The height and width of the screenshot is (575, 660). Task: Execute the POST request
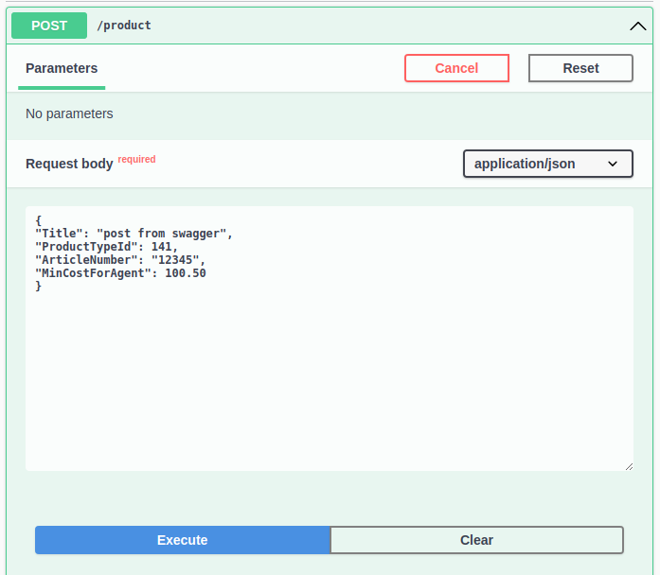(x=182, y=540)
